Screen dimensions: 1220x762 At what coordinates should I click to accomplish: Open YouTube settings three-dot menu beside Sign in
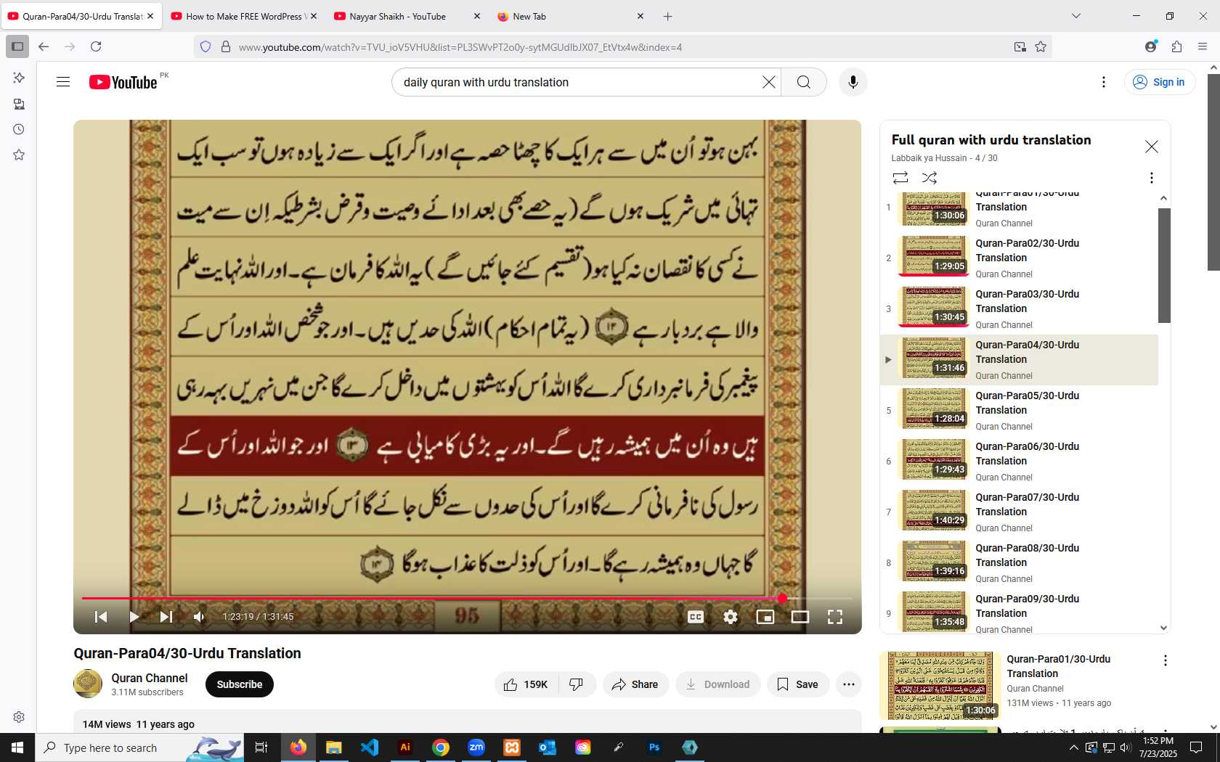(1104, 82)
